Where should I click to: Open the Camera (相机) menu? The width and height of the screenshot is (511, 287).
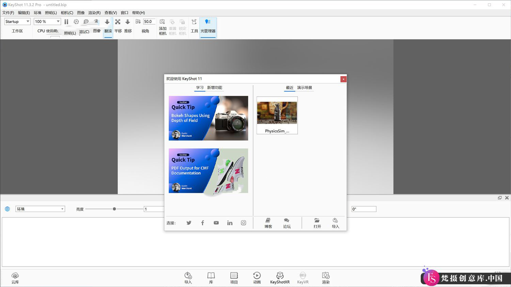[x=67, y=13]
